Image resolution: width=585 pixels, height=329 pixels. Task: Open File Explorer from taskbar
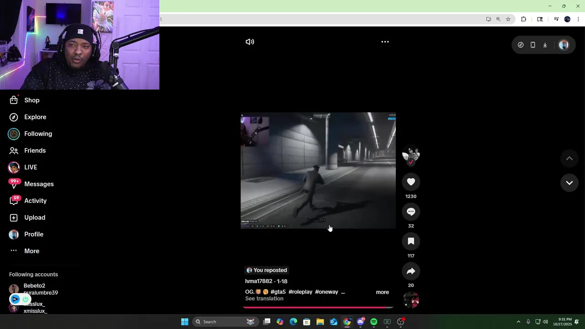click(x=320, y=322)
